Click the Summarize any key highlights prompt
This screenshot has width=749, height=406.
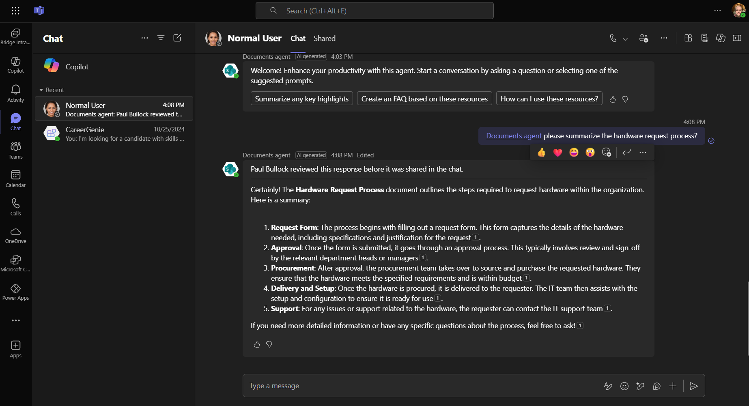[301, 98]
